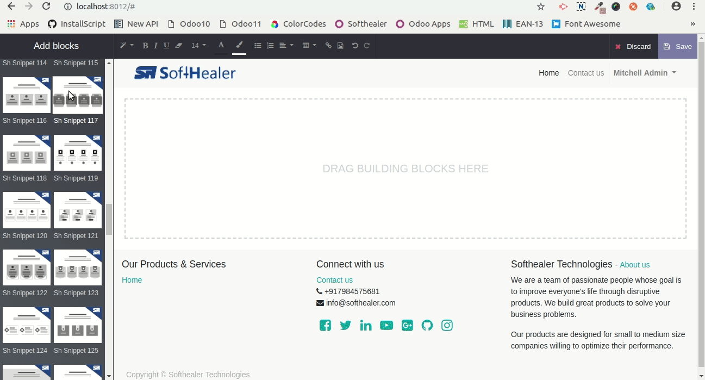Viewport: 705px width, 380px height.
Task: Insert an unordered bullet list
Action: [x=258, y=46]
